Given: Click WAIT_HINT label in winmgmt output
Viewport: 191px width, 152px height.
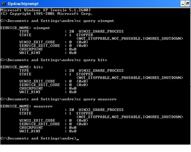Looking at the screenshot, I should click(x=30, y=53).
